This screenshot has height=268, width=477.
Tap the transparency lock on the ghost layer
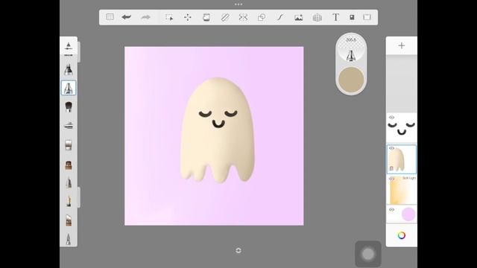391,168
